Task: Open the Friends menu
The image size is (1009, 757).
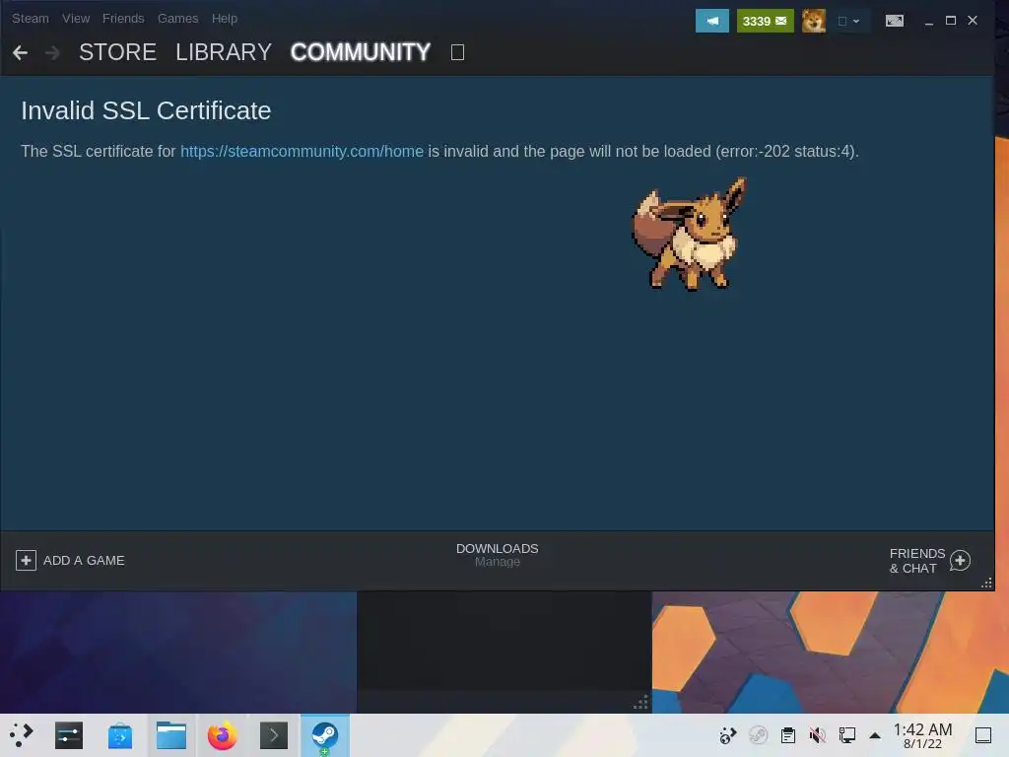Action: click(123, 19)
